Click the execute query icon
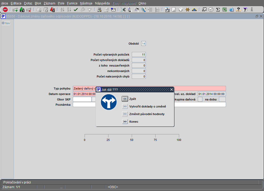The height and width of the screenshot is (191, 264). click(46, 10)
